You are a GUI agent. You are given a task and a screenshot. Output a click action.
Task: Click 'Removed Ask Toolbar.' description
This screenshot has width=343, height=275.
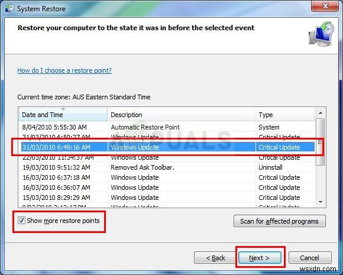click(x=143, y=167)
